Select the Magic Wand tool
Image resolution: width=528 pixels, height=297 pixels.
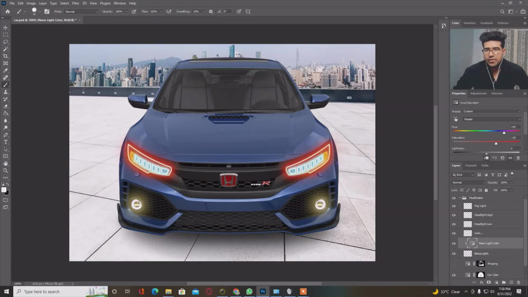point(5,49)
